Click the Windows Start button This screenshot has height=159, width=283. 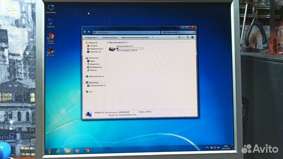tap(49, 151)
